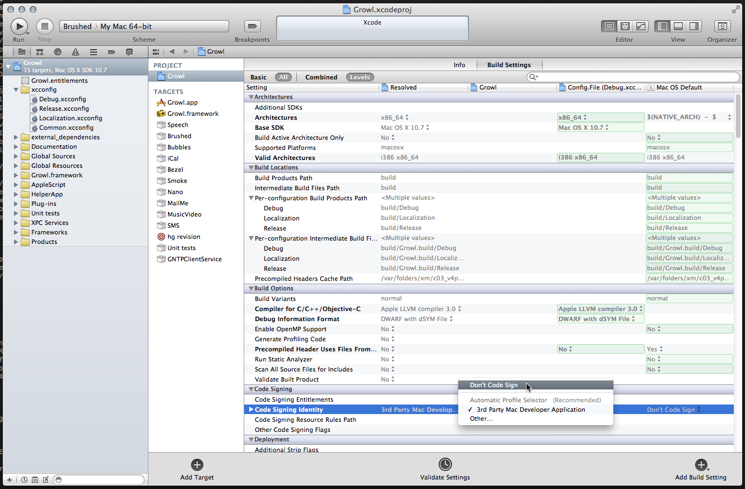The image size is (745, 489).
Task: Click the navigator filter field
Action: (99, 480)
